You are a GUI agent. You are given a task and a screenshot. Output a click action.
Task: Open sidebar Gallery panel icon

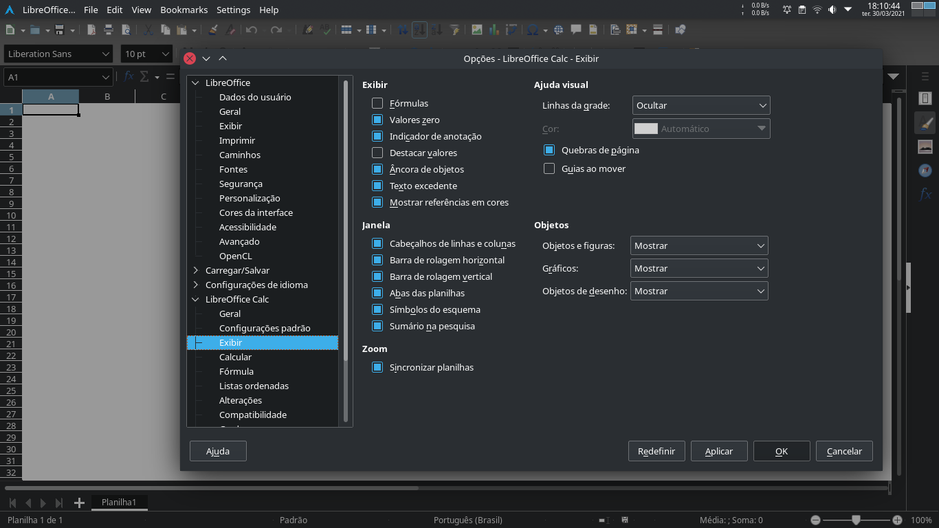pyautogui.click(x=925, y=146)
